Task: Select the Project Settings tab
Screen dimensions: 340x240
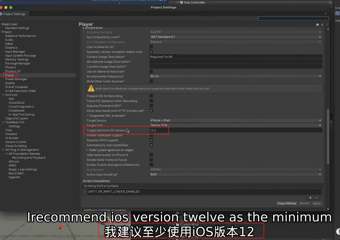Action: [14, 14]
